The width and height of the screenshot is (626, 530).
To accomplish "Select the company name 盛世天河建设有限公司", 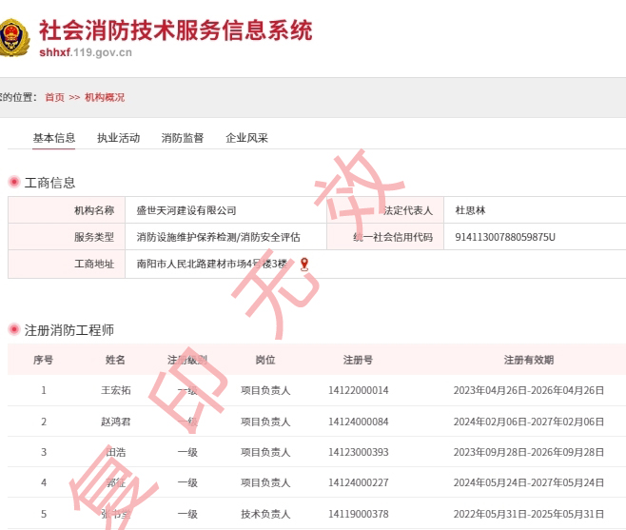I will pos(186,210).
